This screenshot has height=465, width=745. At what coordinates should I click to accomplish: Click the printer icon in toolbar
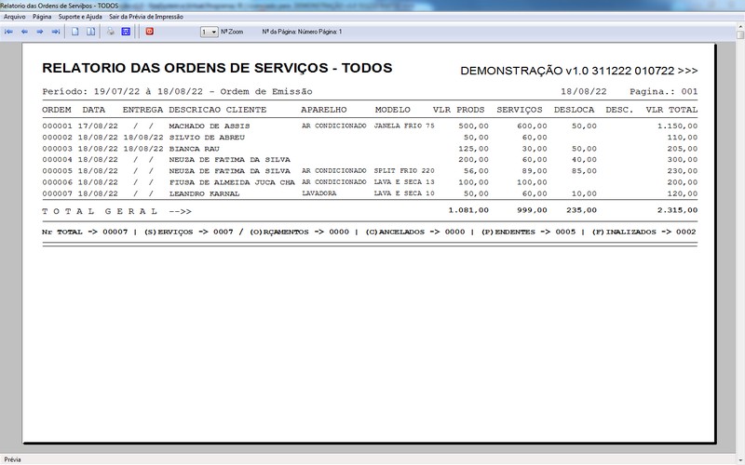(110, 32)
